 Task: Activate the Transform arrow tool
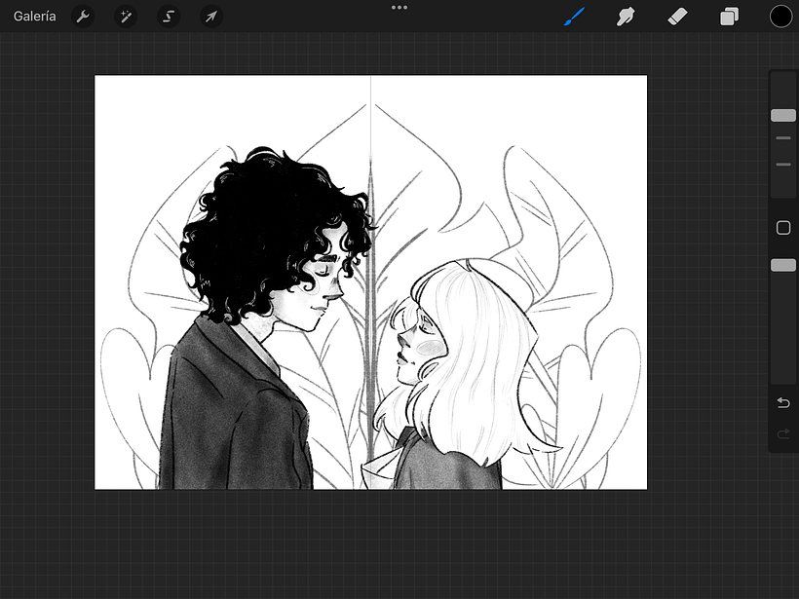(x=210, y=17)
